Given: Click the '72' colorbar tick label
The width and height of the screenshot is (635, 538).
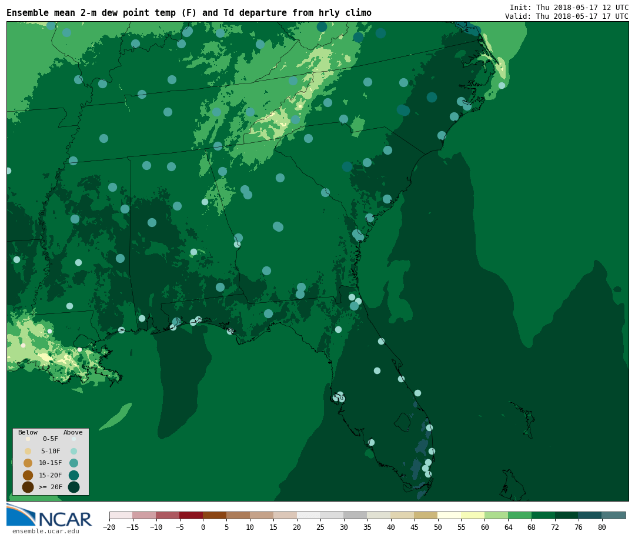Looking at the screenshot, I should [x=555, y=527].
